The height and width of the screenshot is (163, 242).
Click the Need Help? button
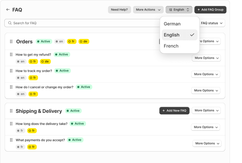[x=119, y=10]
